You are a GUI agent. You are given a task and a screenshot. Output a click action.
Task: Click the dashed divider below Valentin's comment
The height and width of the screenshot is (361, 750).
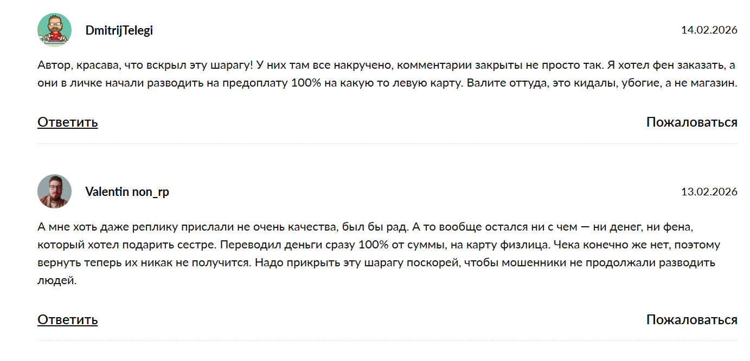click(x=387, y=340)
